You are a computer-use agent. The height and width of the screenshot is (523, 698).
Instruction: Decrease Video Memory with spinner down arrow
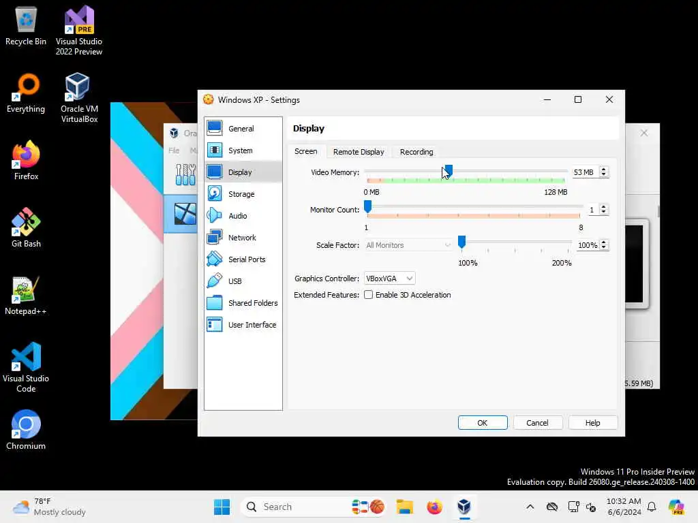(603, 175)
